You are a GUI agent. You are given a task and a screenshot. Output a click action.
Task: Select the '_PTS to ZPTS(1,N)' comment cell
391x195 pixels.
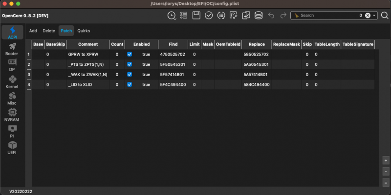tap(88, 64)
